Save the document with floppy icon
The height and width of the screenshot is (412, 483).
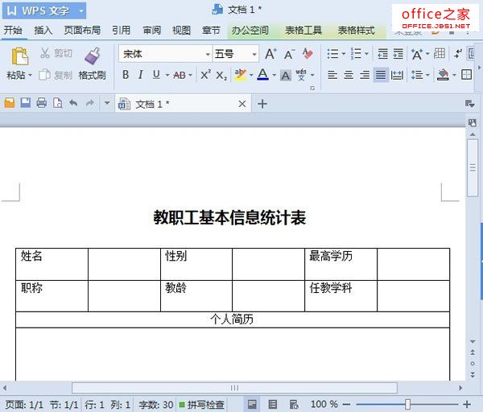(x=26, y=103)
